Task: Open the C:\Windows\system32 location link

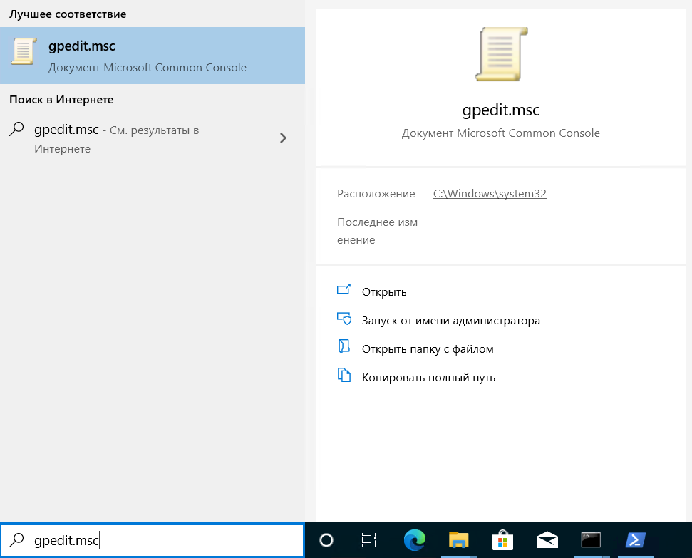Action: (x=490, y=193)
